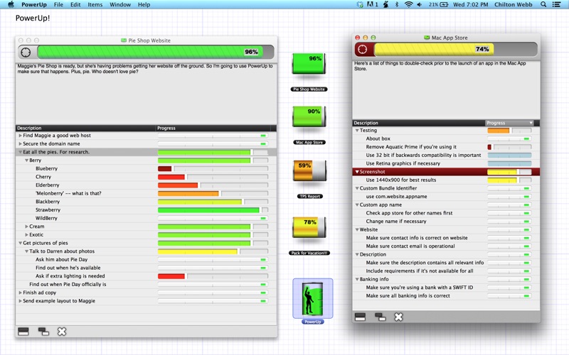The image size is (569, 355).
Task: Adjust Use 1440x900 progress bar
Action: [x=509, y=180]
